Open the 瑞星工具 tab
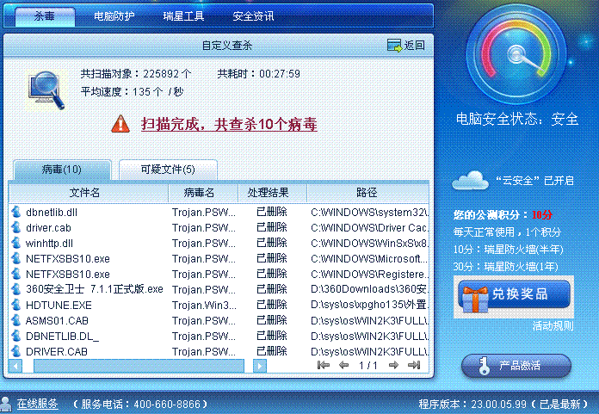The height and width of the screenshot is (414, 599). pos(183,16)
